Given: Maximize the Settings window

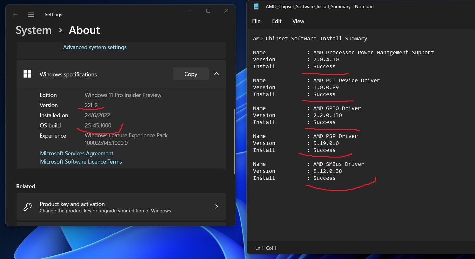Looking at the screenshot, I should (x=208, y=11).
